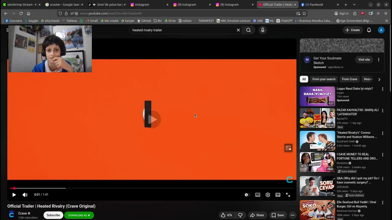Screen dimensions: 392x220
Task: Click the video progress bar scrubber
Action: [14, 188]
